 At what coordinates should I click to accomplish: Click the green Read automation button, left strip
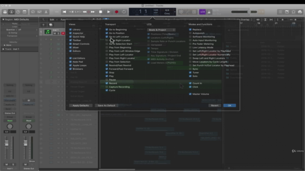point(10,121)
